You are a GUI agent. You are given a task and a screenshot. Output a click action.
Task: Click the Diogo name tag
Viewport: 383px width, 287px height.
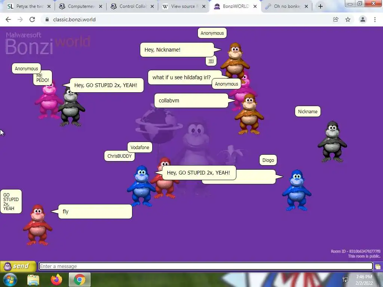click(268, 160)
